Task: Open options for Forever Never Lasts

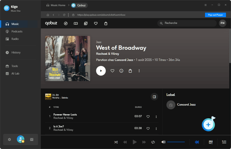Action: coord(156,117)
